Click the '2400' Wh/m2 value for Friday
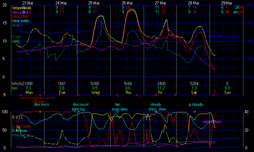The image size is (254, 152). pyautogui.click(x=161, y=84)
